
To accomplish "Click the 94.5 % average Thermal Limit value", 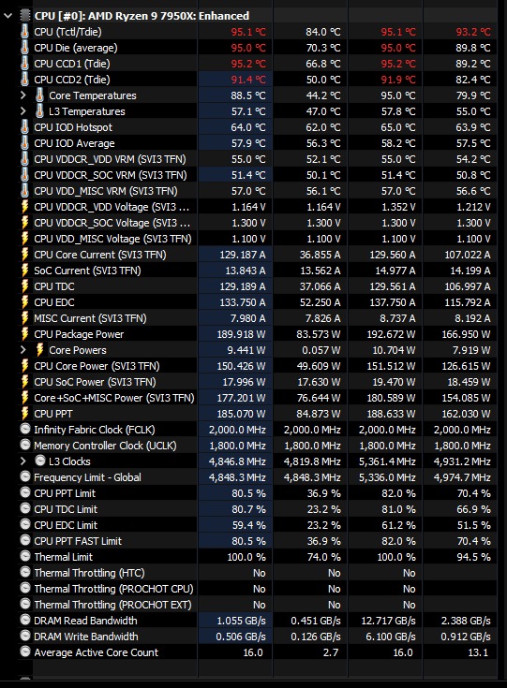I will [x=473, y=557].
